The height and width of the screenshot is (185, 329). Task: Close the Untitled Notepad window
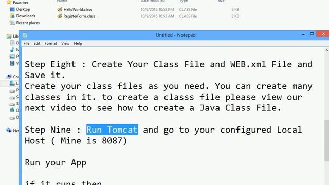coord(323,34)
